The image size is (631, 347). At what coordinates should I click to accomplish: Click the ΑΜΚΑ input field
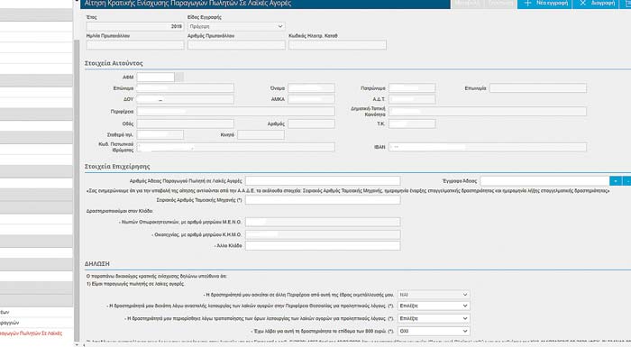[x=311, y=99]
